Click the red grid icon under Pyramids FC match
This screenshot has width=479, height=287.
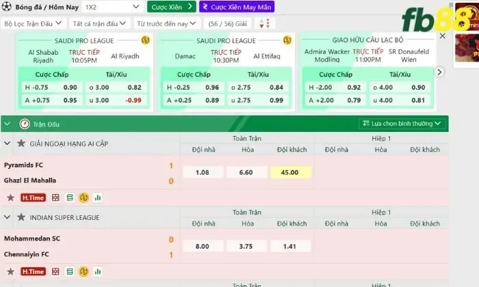pos(55,197)
